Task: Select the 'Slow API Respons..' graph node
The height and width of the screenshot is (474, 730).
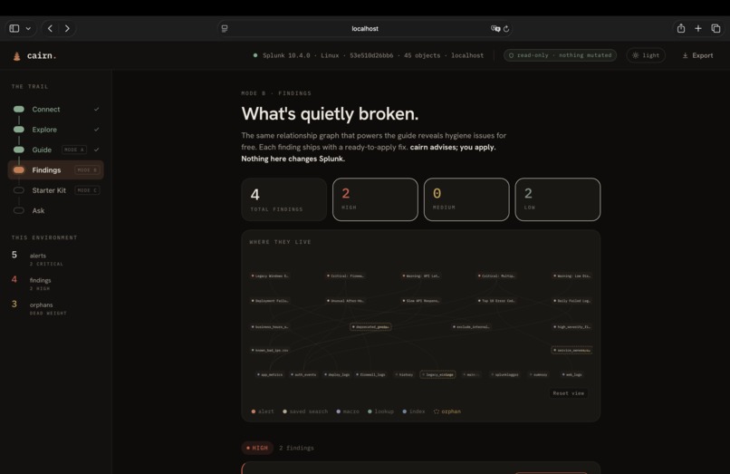Action: pos(421,301)
